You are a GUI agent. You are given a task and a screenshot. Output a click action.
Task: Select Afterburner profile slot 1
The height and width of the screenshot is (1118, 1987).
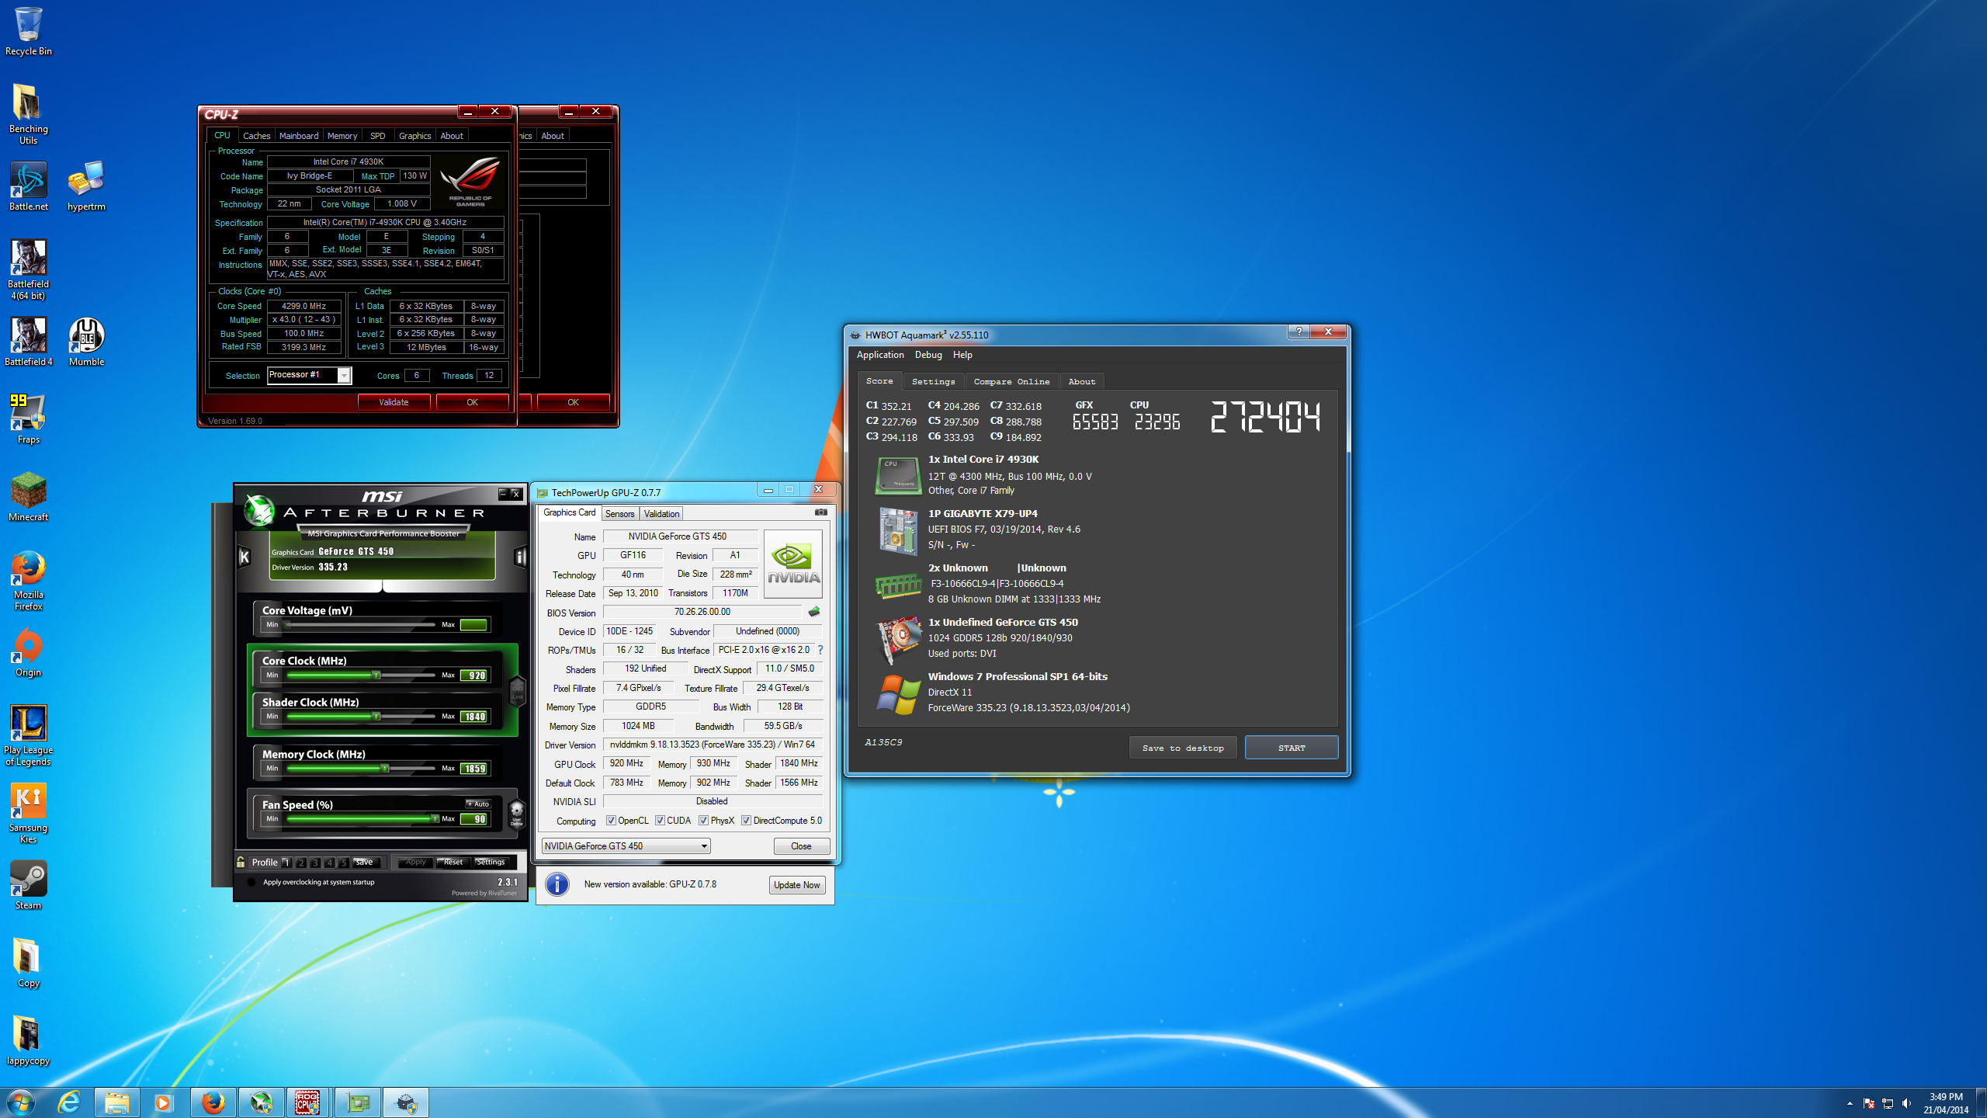click(x=286, y=863)
